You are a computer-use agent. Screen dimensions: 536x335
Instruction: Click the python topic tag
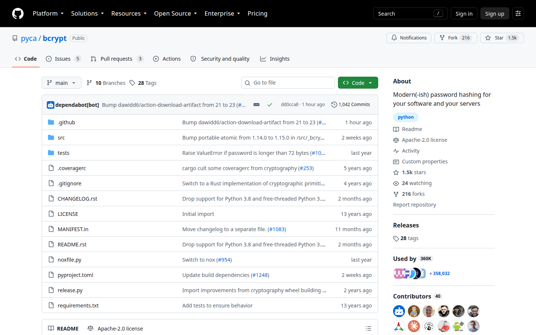[406, 117]
